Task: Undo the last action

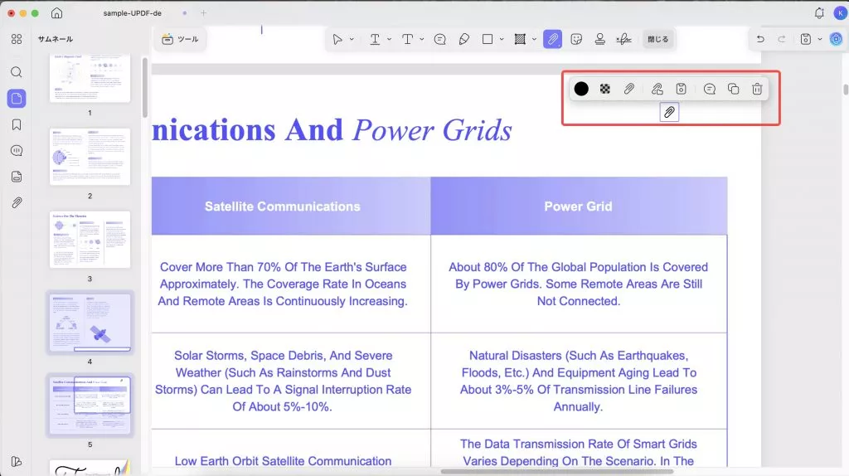Action: click(761, 39)
